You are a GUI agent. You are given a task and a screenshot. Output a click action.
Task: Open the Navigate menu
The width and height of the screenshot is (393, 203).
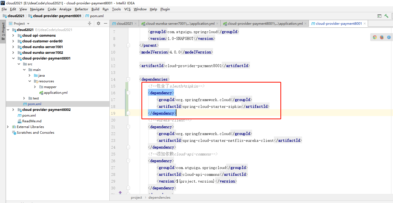[37, 9]
